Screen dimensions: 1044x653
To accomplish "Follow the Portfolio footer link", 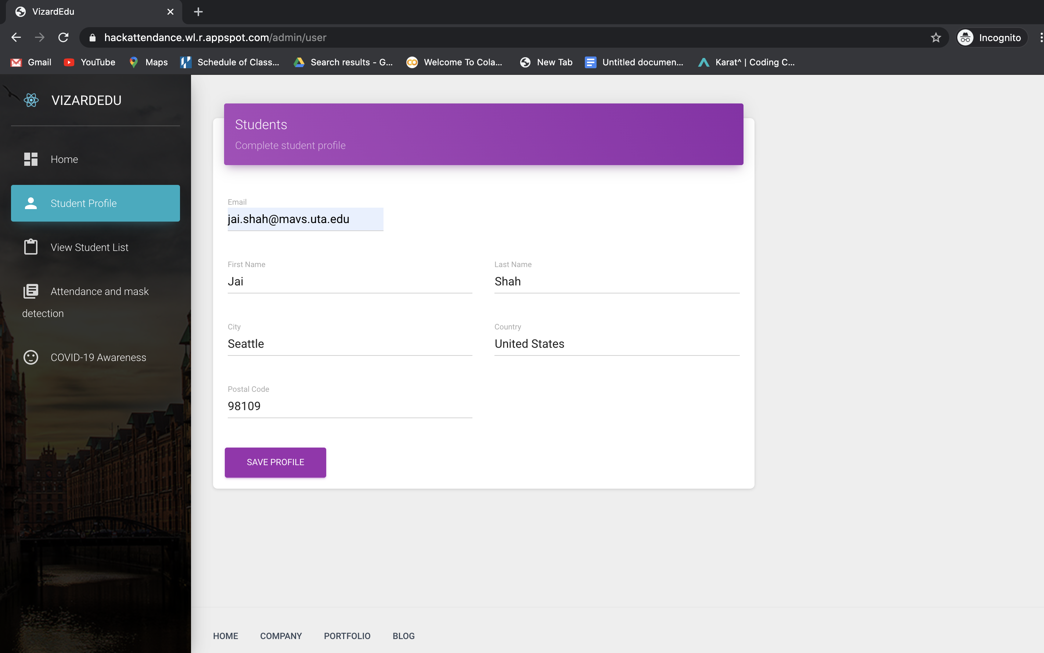I will pos(347,636).
